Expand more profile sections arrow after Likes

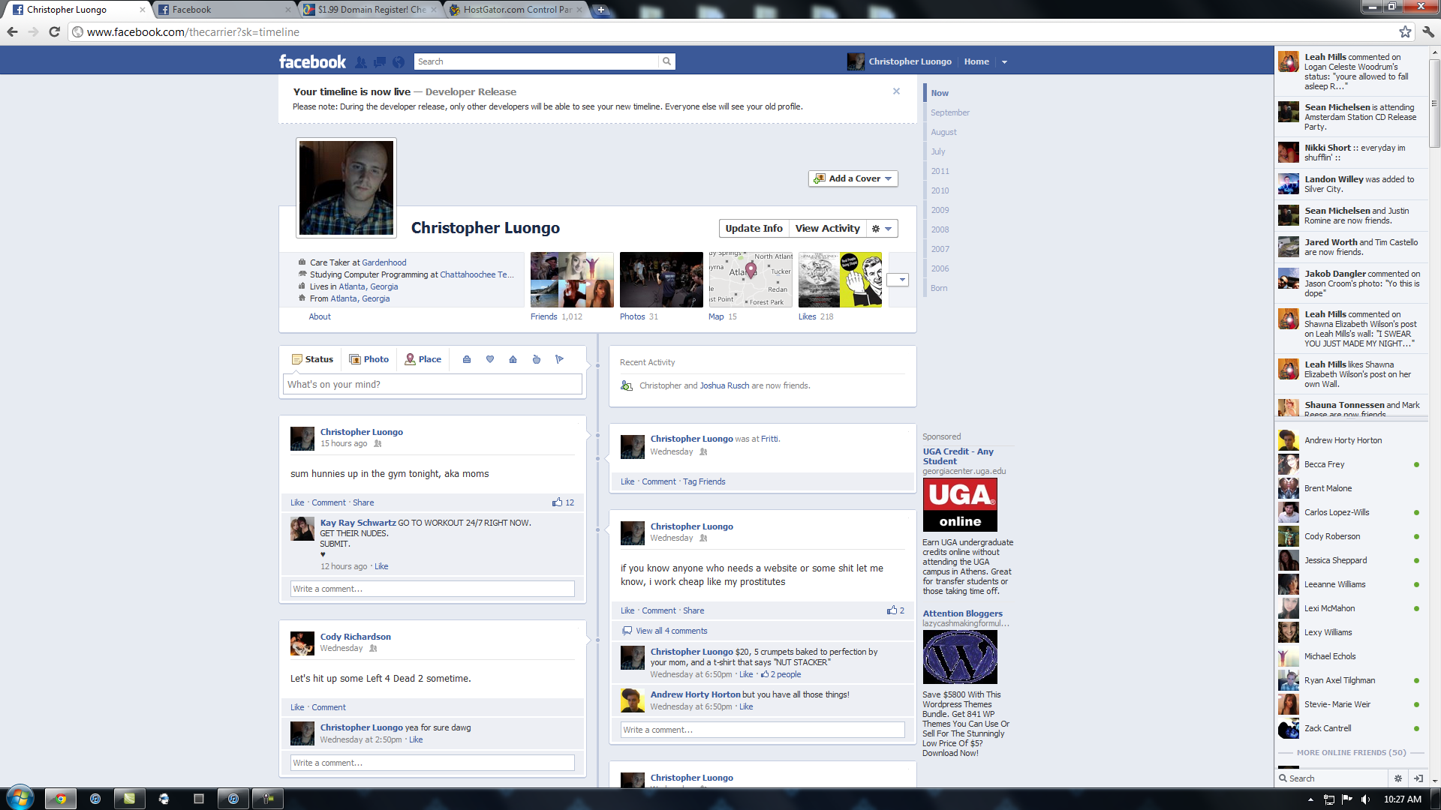pyautogui.click(x=898, y=280)
